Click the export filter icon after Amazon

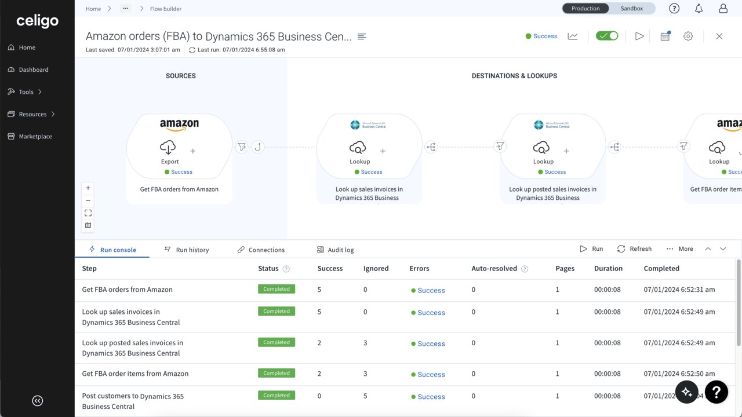[242, 147]
